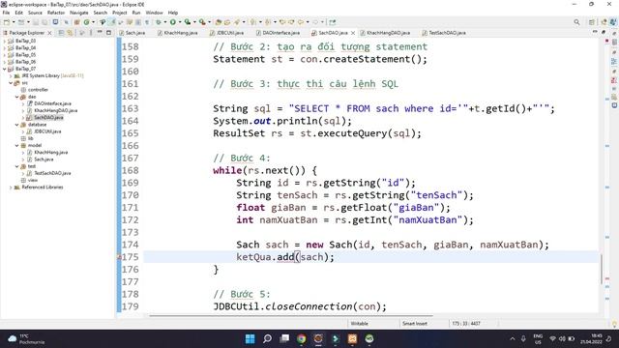The image size is (619, 348).
Task: Click the Outline view icon in right trim
Action: point(614,61)
